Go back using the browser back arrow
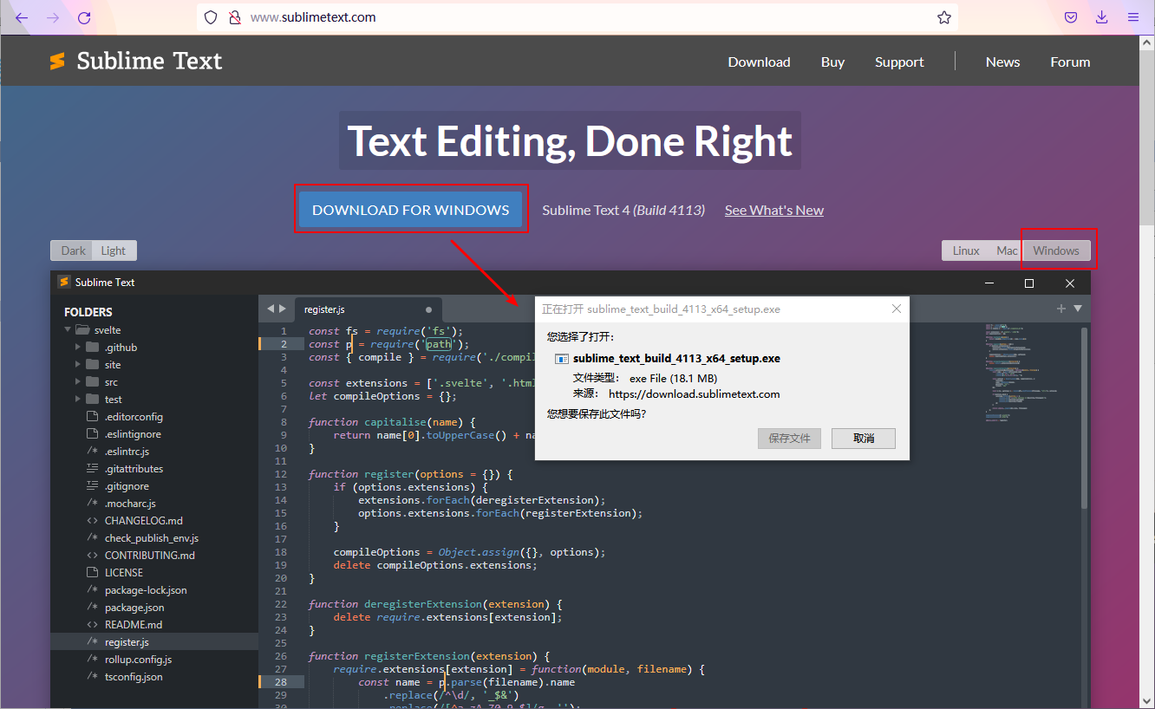Screen dimensions: 1155x709 [22, 17]
